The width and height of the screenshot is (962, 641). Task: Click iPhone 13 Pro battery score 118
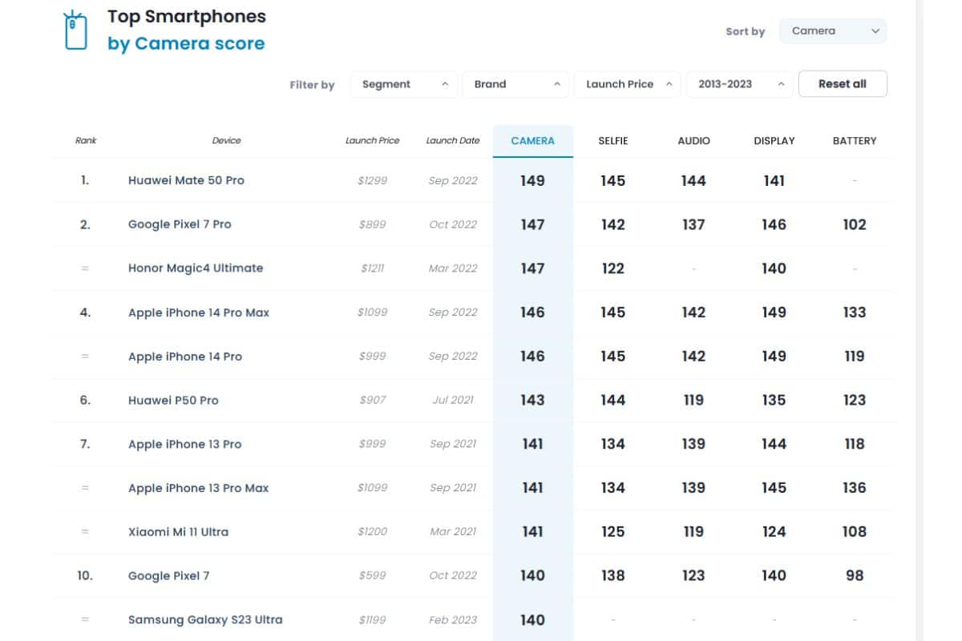(855, 445)
